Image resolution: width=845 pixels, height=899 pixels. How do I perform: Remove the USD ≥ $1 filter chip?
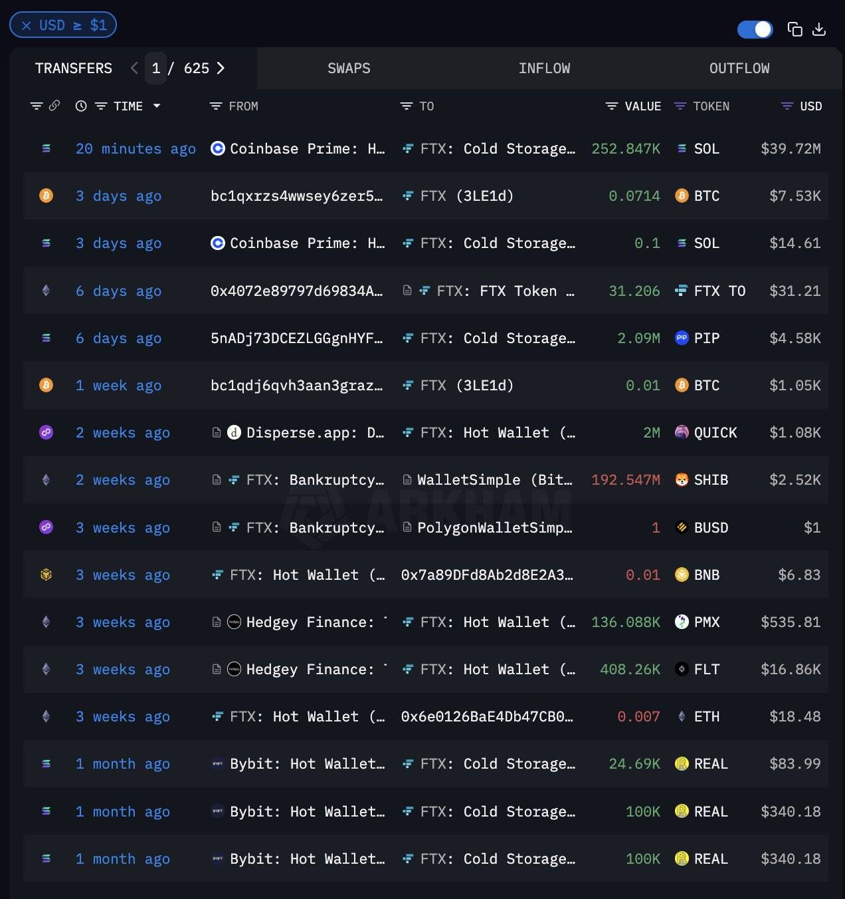pos(27,25)
